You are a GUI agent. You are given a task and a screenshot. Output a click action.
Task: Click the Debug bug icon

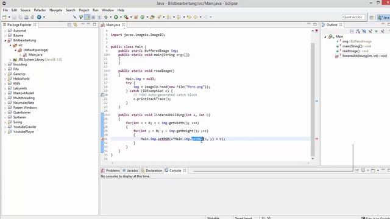106,17
